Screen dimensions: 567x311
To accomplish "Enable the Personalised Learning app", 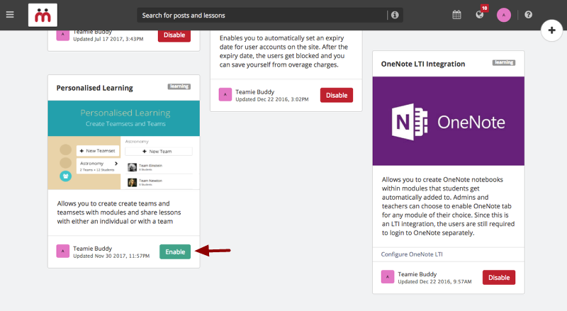I will [x=175, y=251].
